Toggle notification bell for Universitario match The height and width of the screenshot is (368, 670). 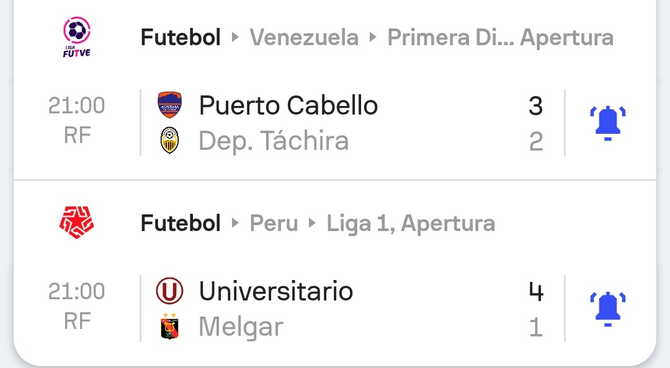(x=607, y=309)
